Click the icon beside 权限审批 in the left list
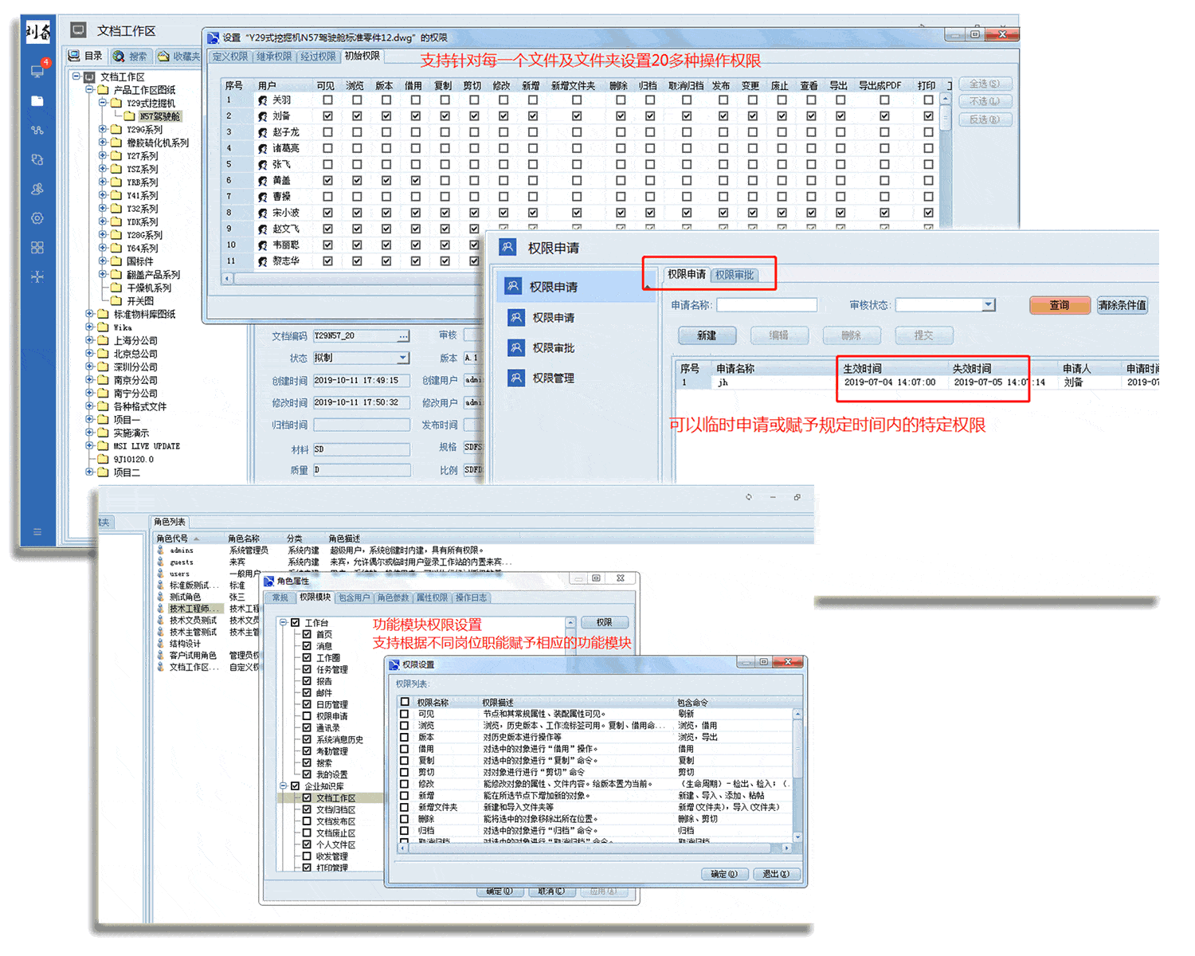The image size is (1195, 956). click(516, 348)
